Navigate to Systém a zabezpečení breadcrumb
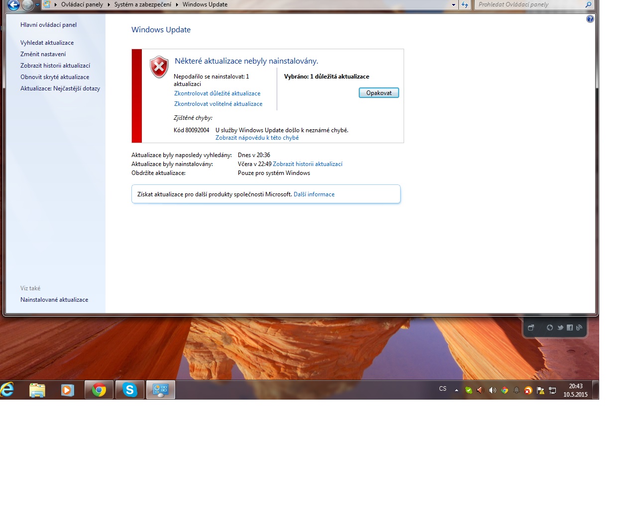This screenshot has width=637, height=509. click(143, 4)
